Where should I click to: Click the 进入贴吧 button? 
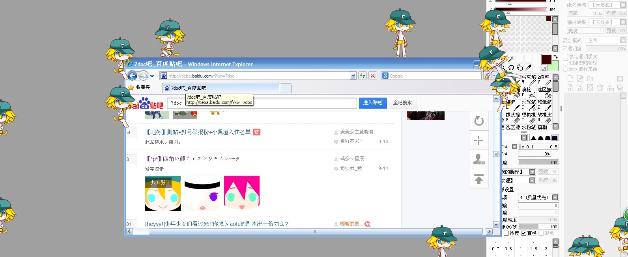(x=372, y=103)
